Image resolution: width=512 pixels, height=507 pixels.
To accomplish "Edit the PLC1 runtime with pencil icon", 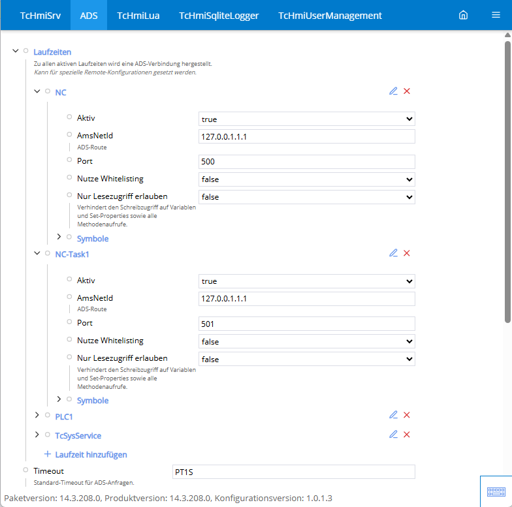I will (x=393, y=415).
